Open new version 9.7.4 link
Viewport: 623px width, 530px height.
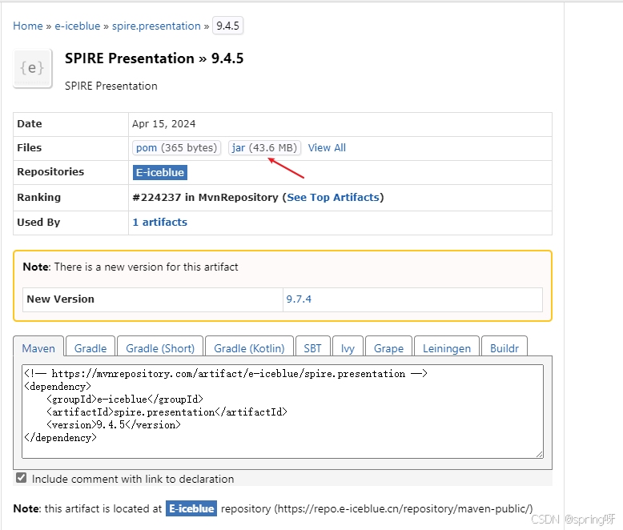pyautogui.click(x=299, y=299)
